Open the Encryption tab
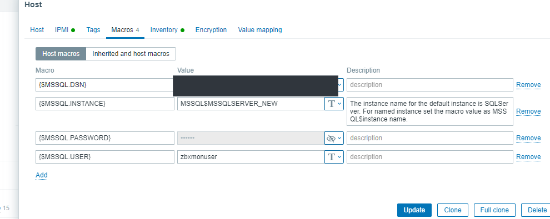 pos(211,30)
